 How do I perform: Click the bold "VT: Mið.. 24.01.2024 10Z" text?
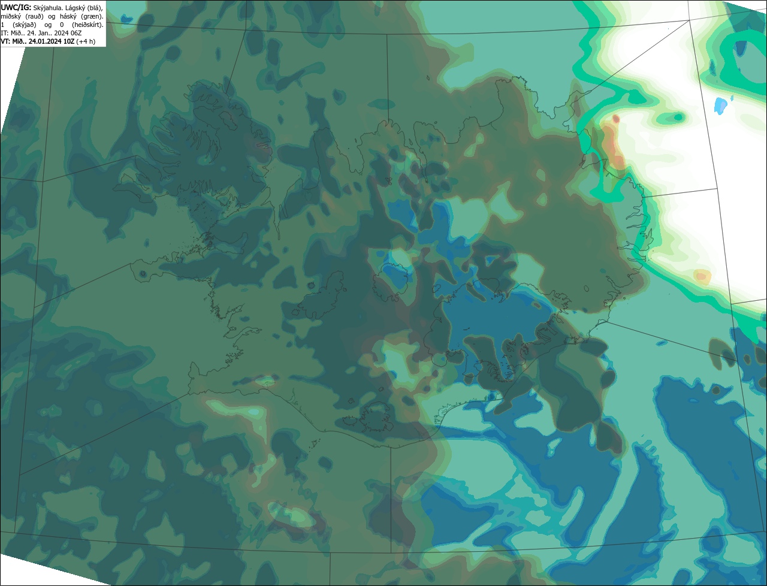tap(38, 41)
